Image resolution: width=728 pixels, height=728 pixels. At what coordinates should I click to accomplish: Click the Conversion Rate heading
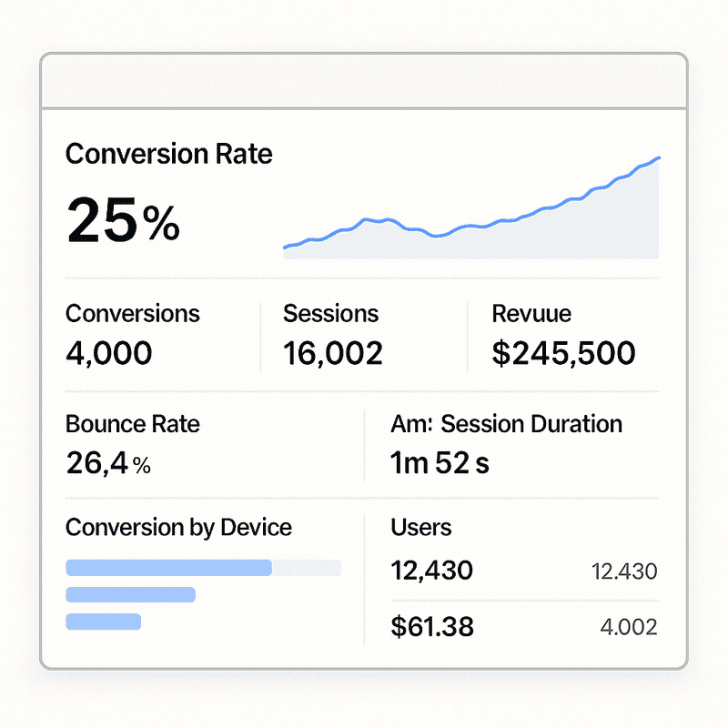tap(168, 153)
